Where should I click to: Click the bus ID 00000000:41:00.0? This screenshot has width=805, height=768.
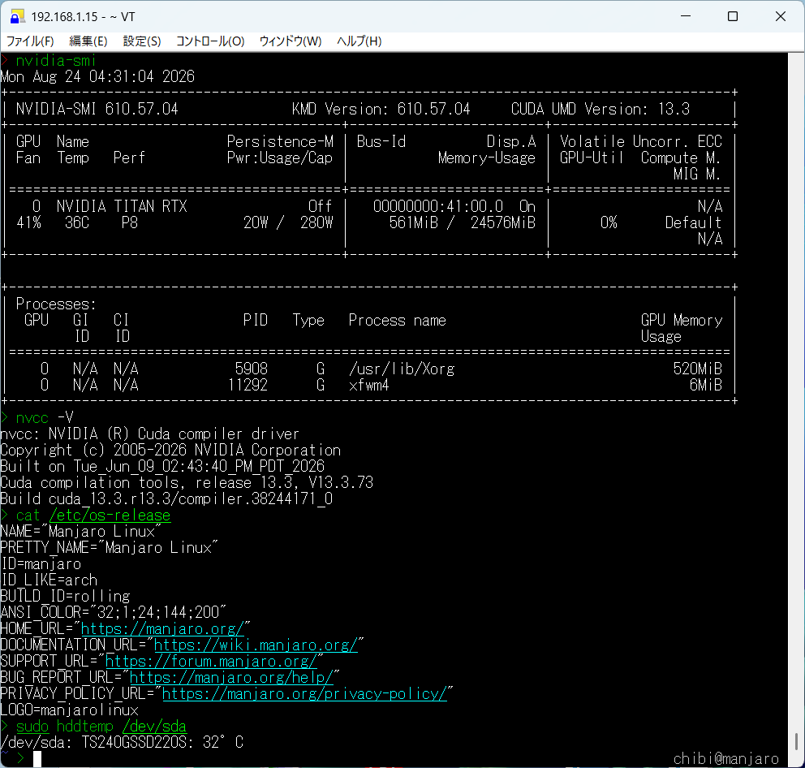438,206
